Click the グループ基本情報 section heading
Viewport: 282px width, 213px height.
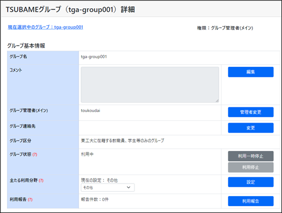[26, 46]
